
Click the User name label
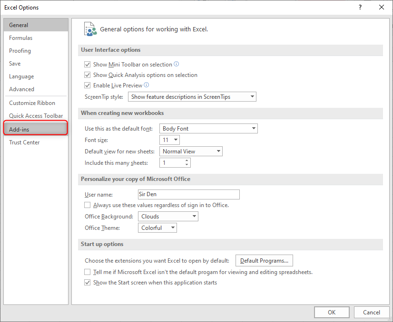(x=99, y=195)
